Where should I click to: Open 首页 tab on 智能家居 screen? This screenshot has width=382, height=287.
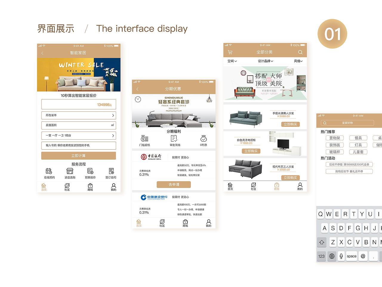point(44,187)
